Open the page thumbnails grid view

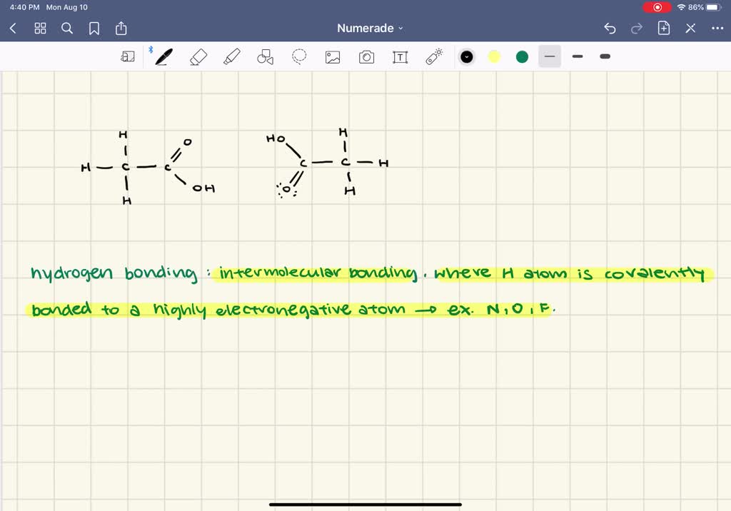click(x=40, y=28)
